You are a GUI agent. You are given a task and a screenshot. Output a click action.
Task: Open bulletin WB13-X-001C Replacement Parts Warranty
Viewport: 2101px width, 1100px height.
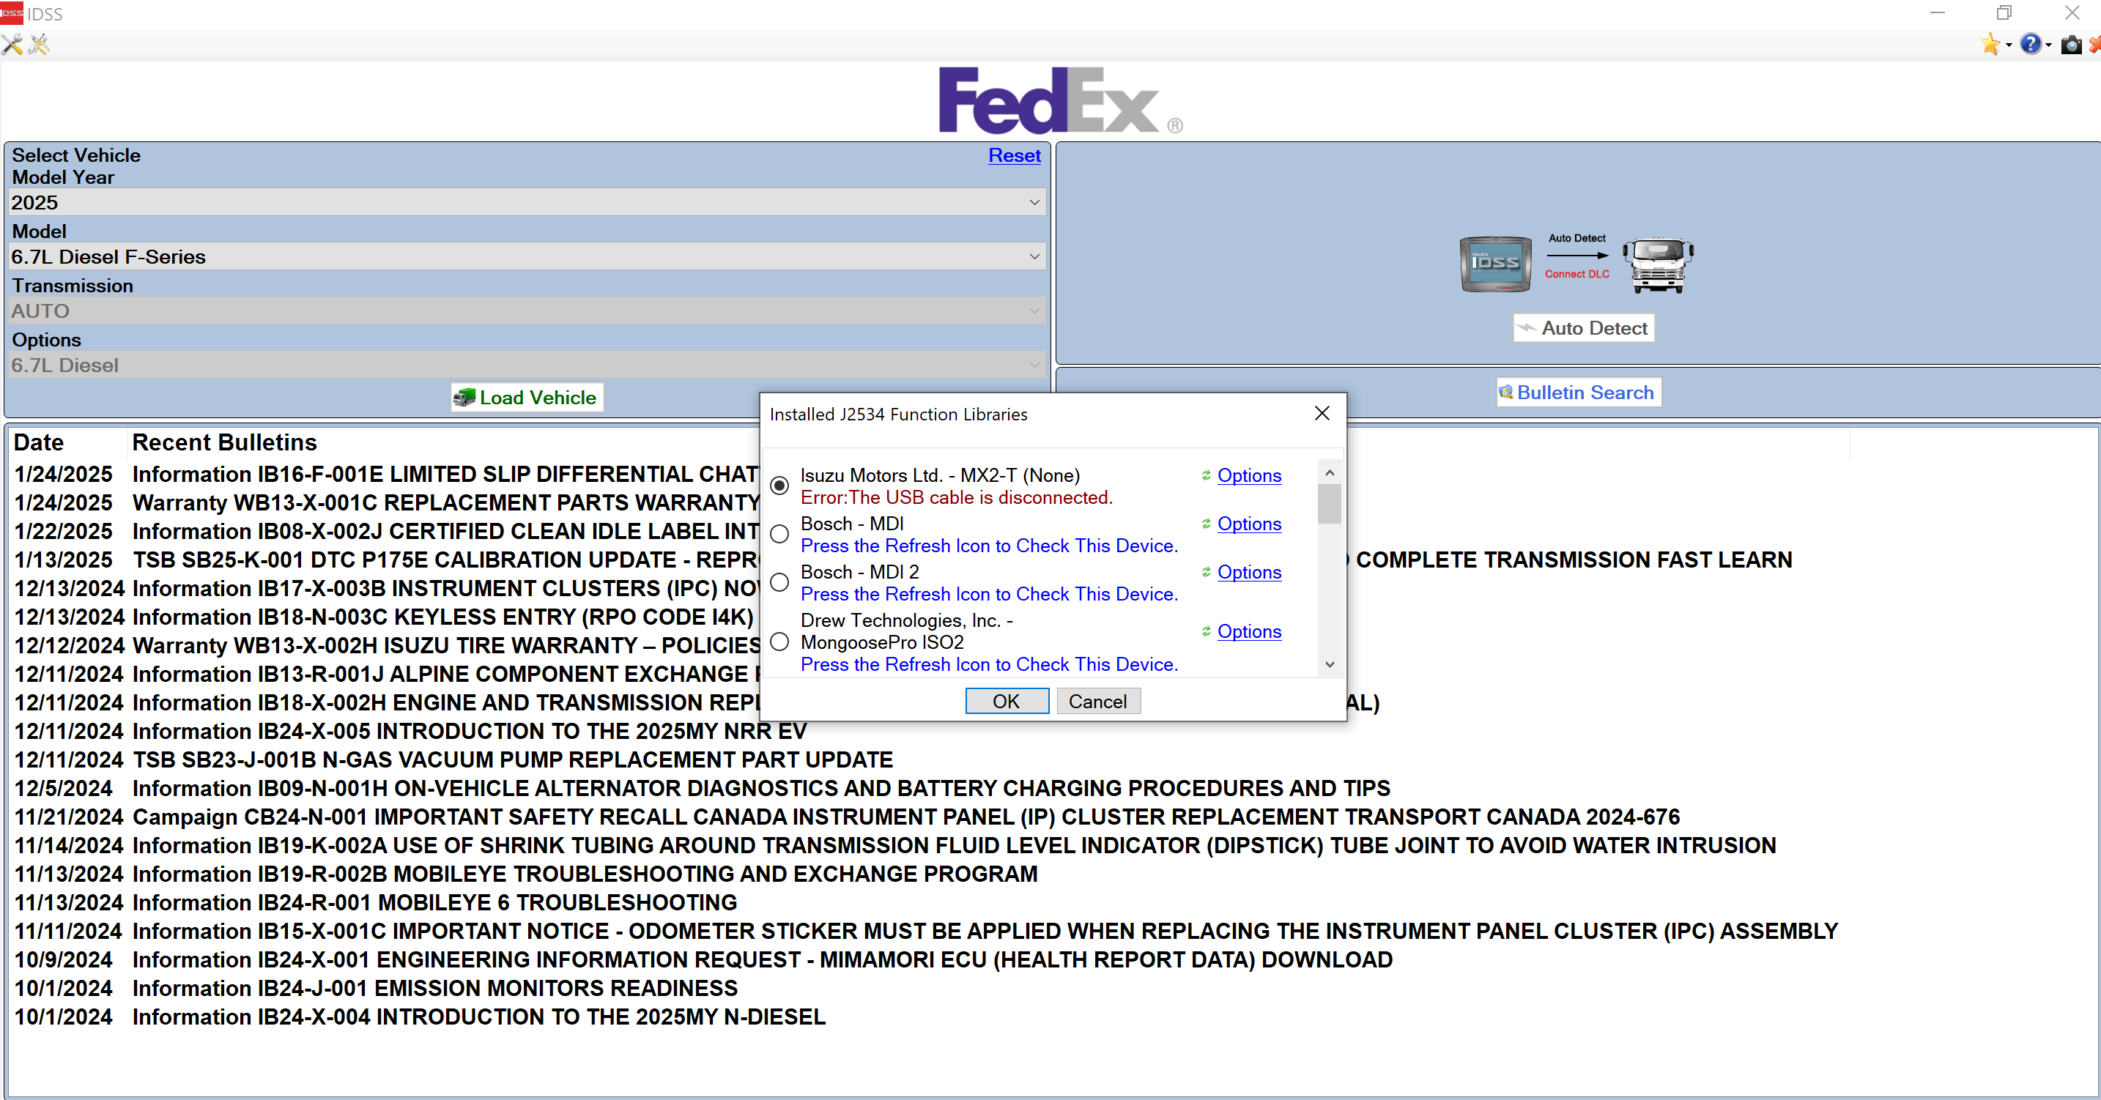click(445, 503)
